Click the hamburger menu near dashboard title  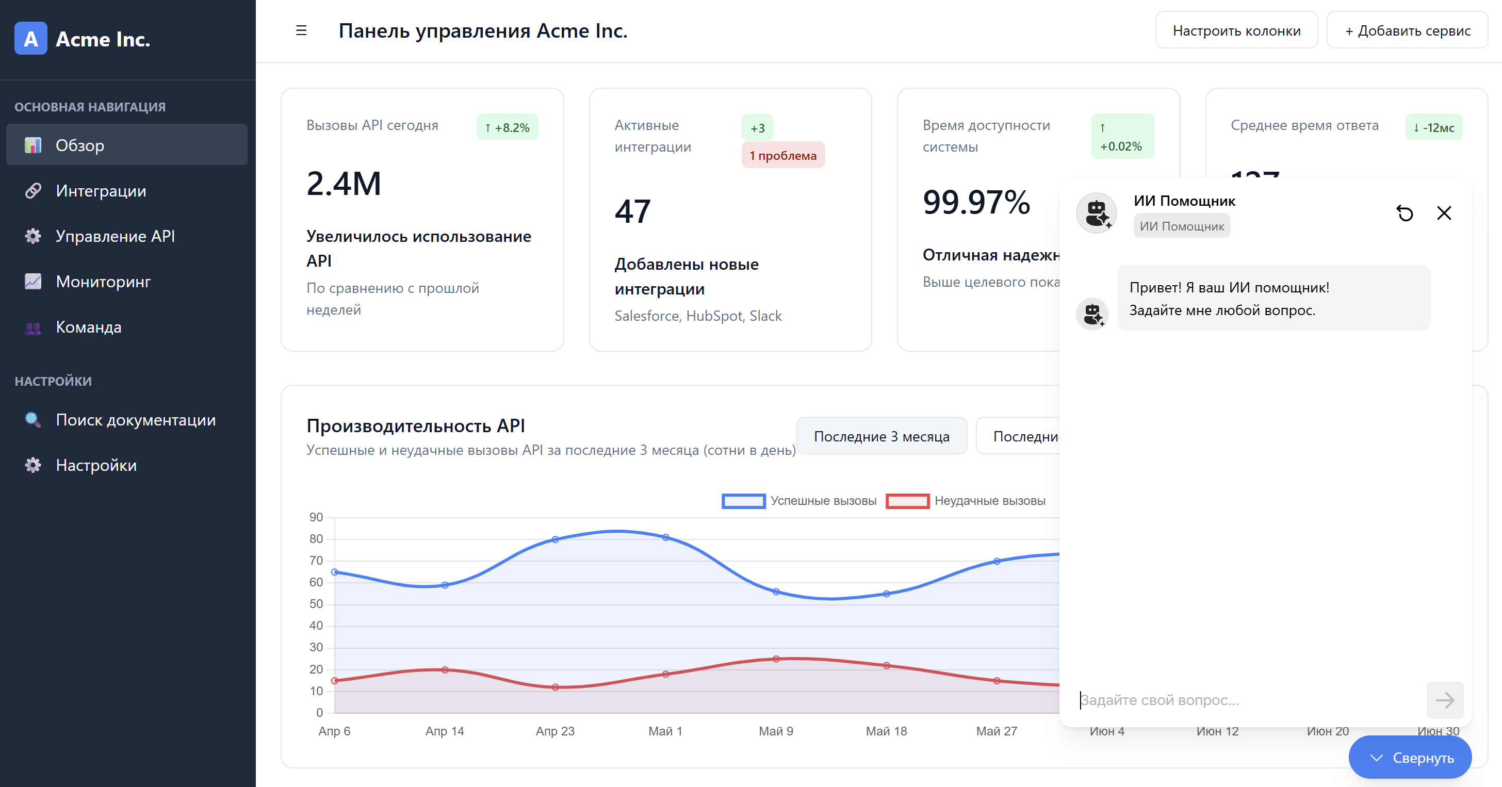pos(301,31)
